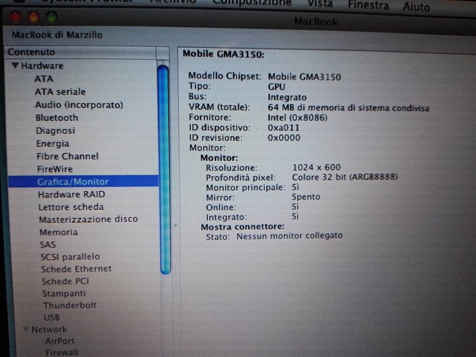Click resolution value '1024 x 600'
The width and height of the screenshot is (476, 357).
pyautogui.click(x=317, y=167)
